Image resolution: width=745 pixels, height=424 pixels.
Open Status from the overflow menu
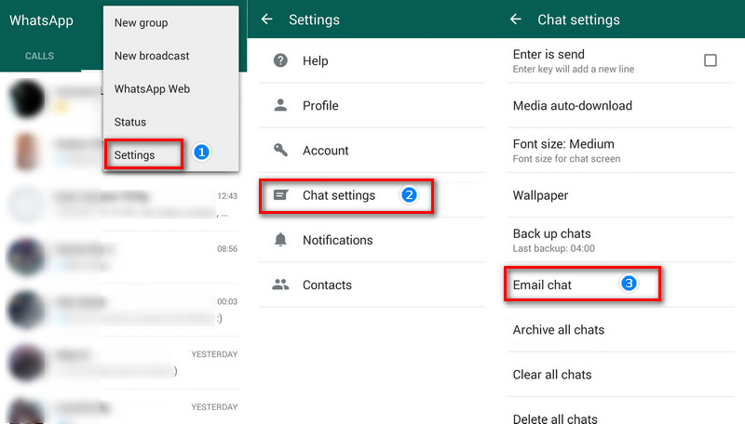[x=130, y=122]
